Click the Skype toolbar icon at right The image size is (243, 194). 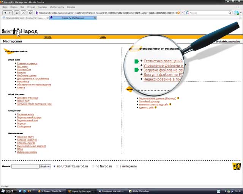pyautogui.click(x=237, y=13)
